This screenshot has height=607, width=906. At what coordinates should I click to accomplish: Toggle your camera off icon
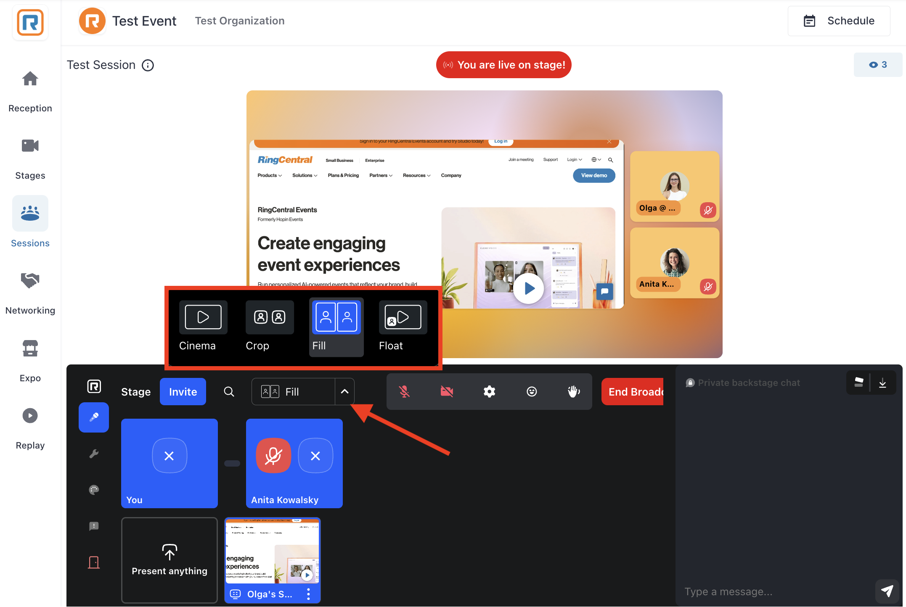click(x=447, y=391)
